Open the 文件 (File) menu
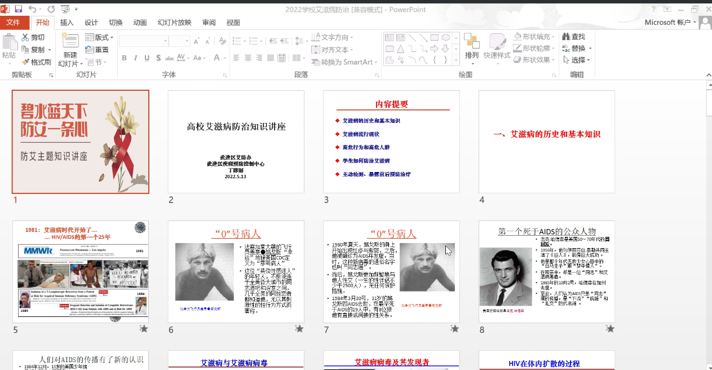The height and width of the screenshot is (370, 712). (14, 23)
